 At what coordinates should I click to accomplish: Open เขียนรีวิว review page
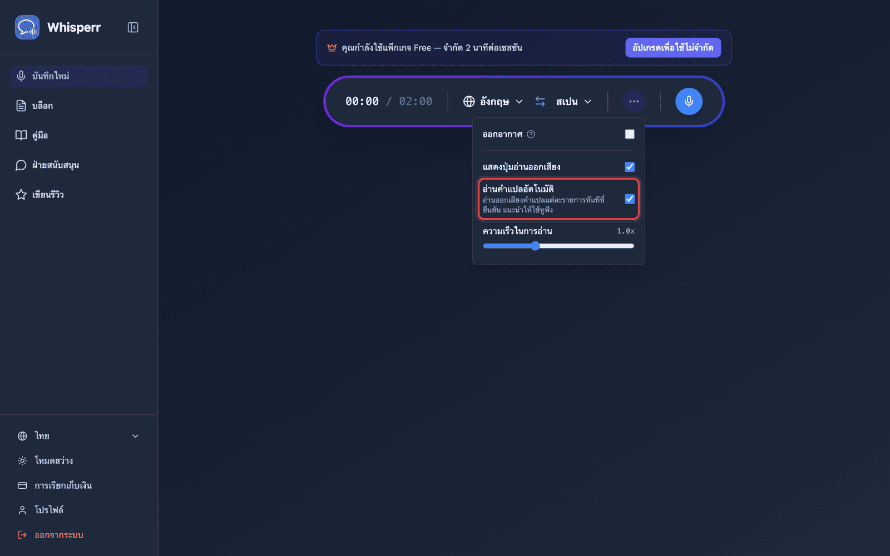tap(78, 195)
